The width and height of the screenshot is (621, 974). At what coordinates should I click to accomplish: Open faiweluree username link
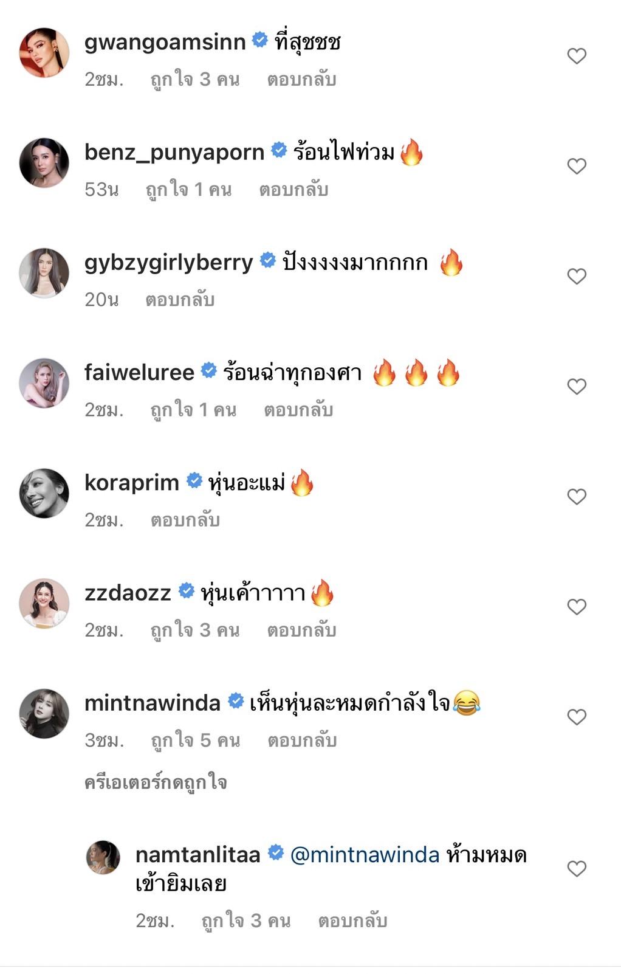pyautogui.click(x=139, y=372)
